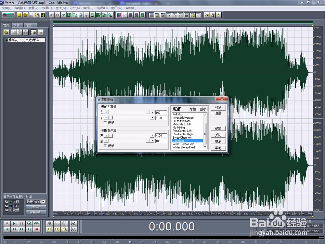Click the Redo arrow toolbar icon
Image resolution: width=325 pixels, height=244 pixels.
pos(58,15)
